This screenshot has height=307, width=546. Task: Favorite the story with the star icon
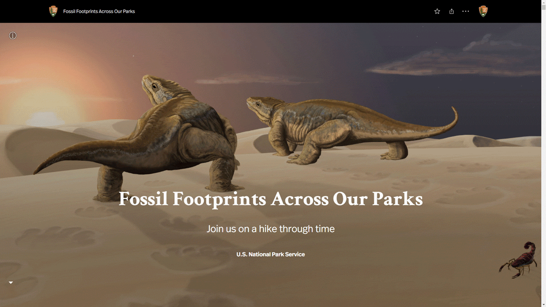tap(437, 11)
